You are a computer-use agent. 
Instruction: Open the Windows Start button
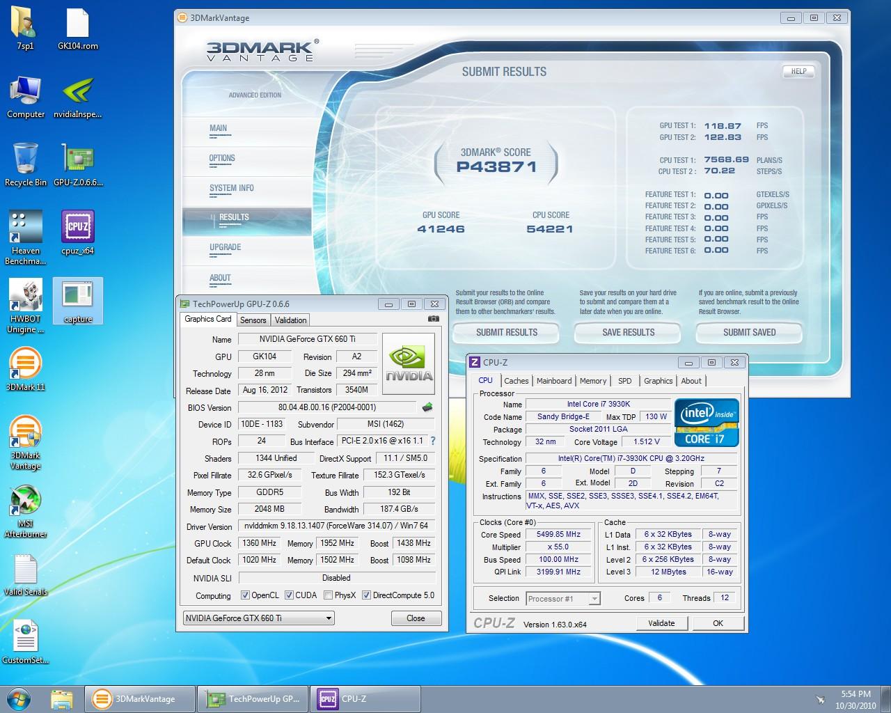[19, 698]
